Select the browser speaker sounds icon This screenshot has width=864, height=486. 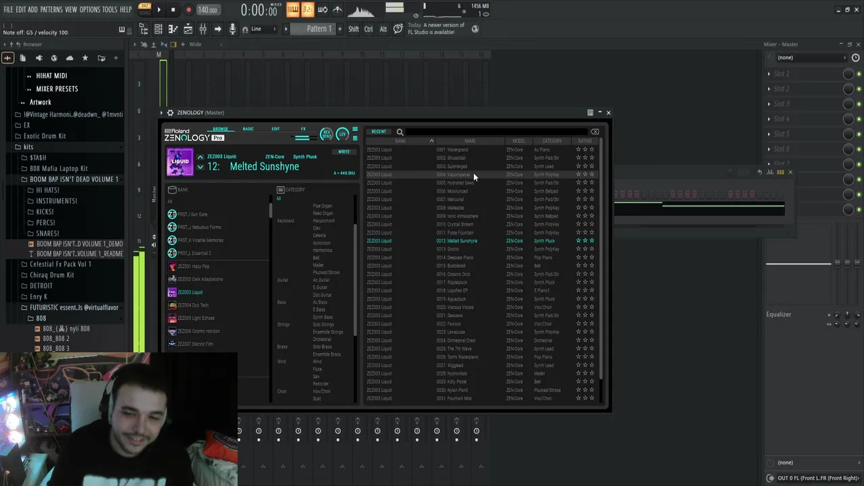38,58
